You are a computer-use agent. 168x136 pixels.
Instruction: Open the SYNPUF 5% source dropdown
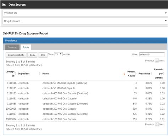pos(85,13)
